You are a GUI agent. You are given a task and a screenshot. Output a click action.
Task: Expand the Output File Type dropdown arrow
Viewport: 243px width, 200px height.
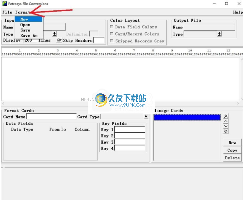pos(219,34)
